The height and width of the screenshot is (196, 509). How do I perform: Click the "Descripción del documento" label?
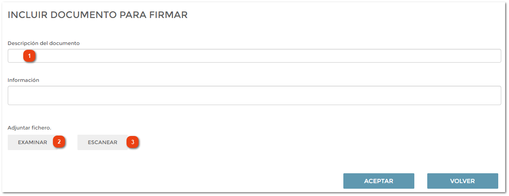coord(43,43)
